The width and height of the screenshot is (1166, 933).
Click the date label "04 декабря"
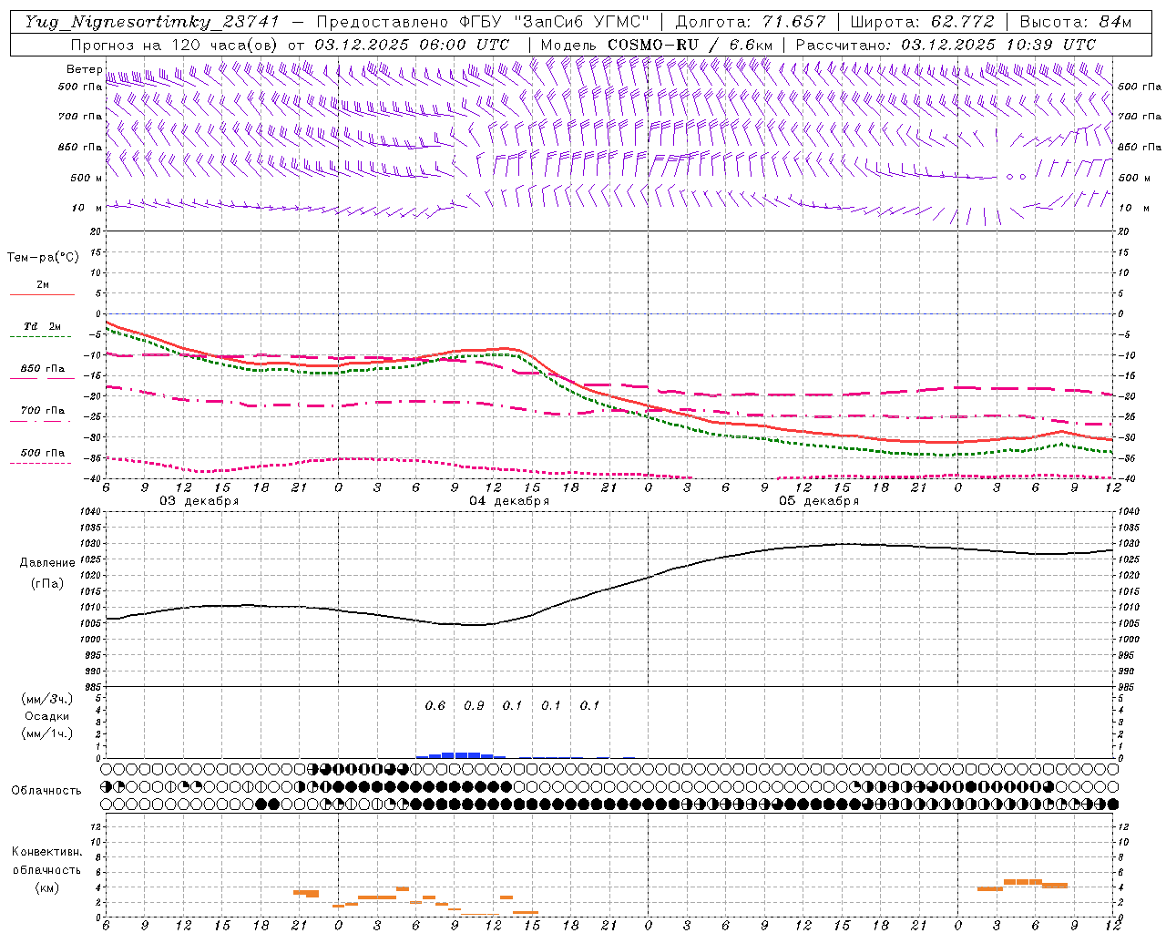[x=509, y=501]
